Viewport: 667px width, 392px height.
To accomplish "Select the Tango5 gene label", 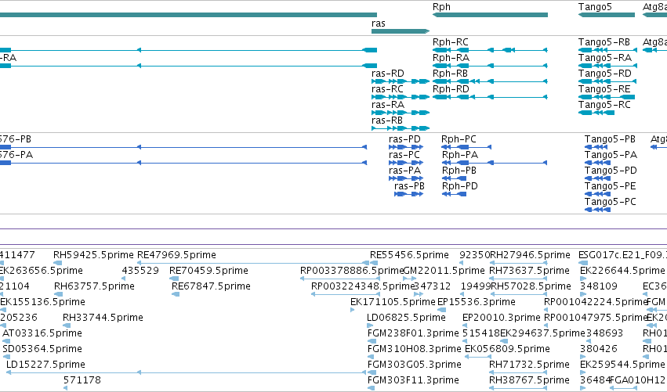I will [x=595, y=7].
